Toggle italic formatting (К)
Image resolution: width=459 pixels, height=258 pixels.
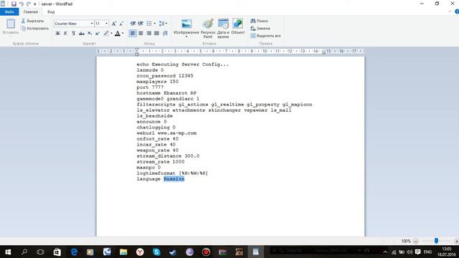[65, 34]
